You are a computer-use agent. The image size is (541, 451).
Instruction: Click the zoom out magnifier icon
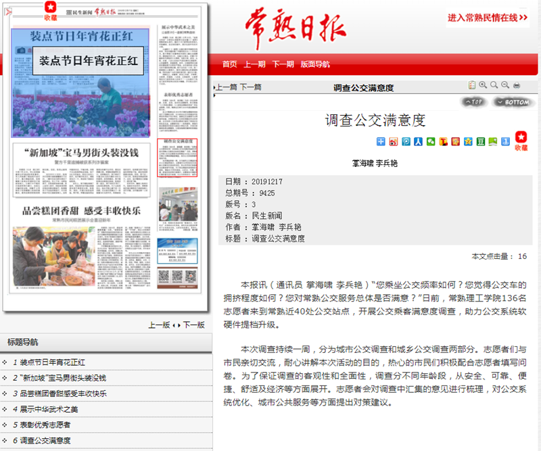pos(505,85)
